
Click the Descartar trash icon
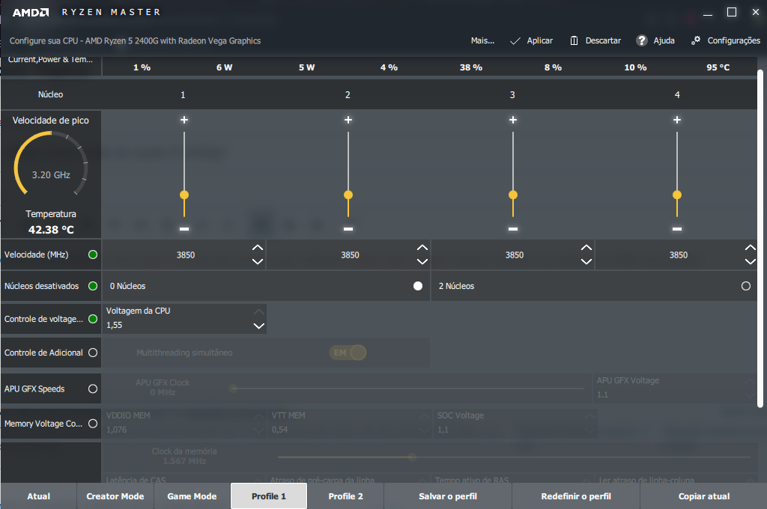574,40
